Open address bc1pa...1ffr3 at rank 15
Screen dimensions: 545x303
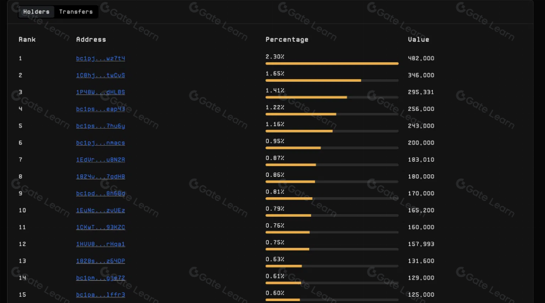point(101,295)
